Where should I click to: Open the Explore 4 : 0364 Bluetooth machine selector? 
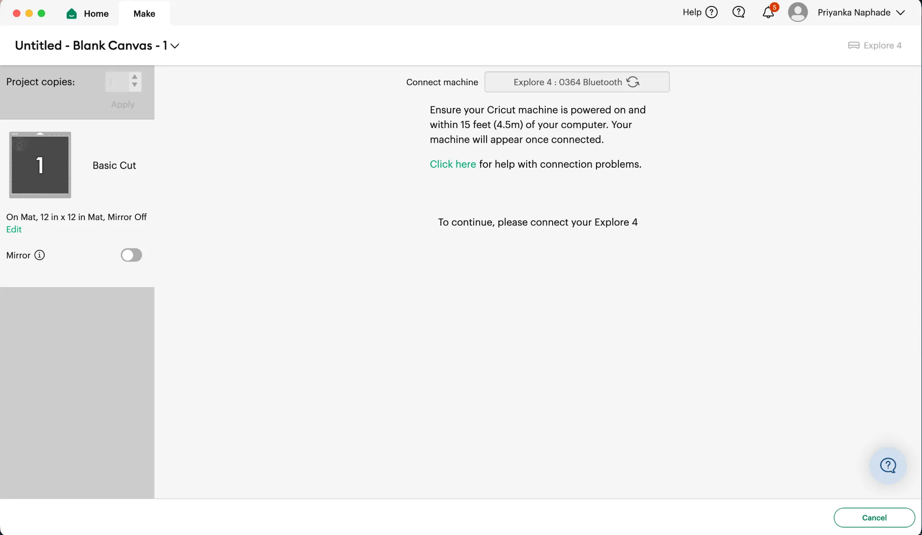(x=577, y=82)
